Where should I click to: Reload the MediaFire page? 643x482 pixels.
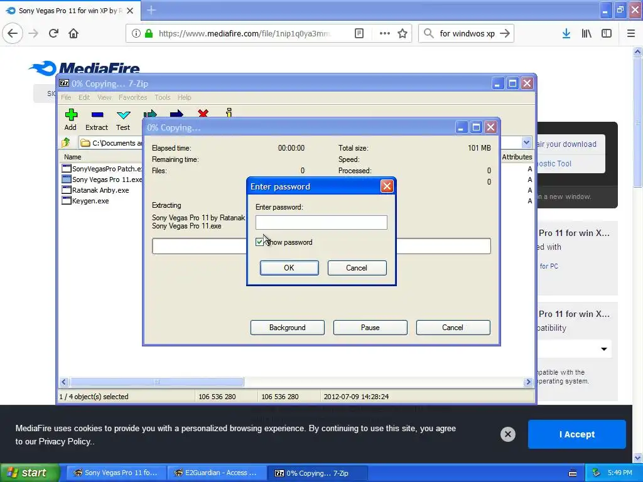tap(53, 33)
